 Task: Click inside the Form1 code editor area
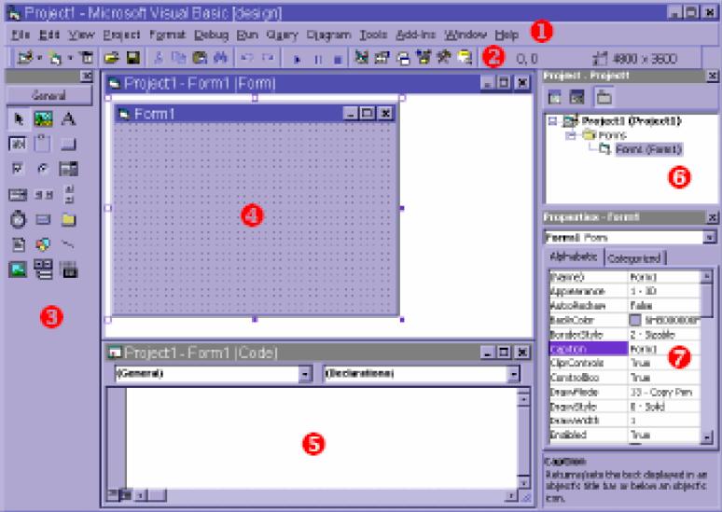tap(322, 437)
